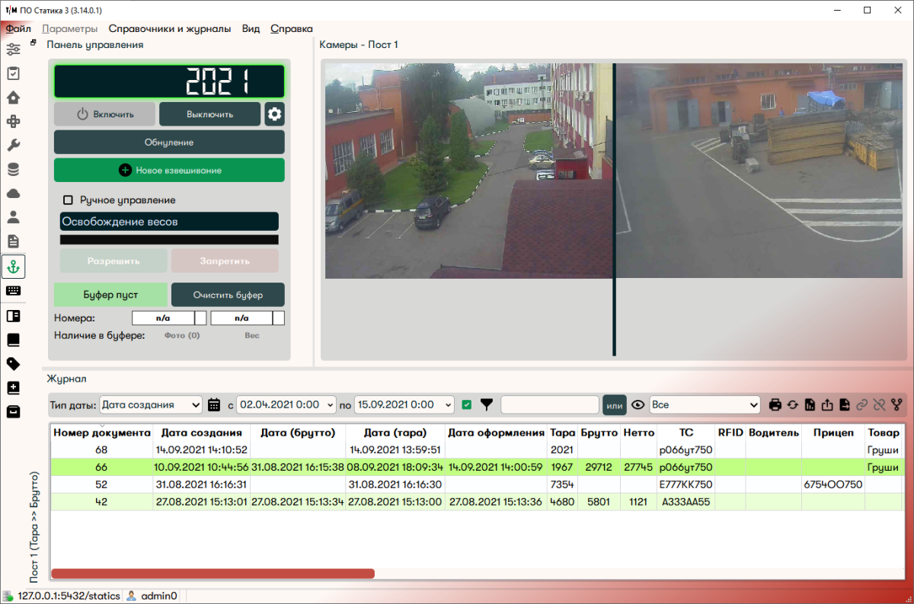Click the unlink broken chain icon
Screen dimensions: 914x604
click(x=879, y=405)
